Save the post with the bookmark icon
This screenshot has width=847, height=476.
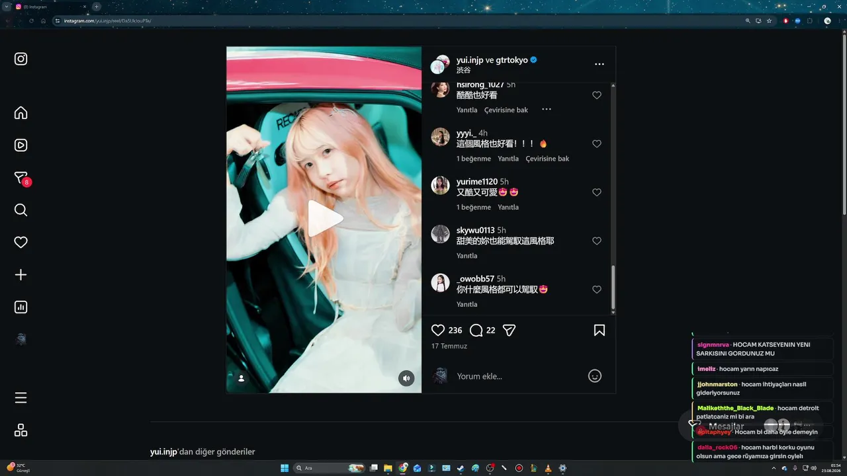click(600, 330)
